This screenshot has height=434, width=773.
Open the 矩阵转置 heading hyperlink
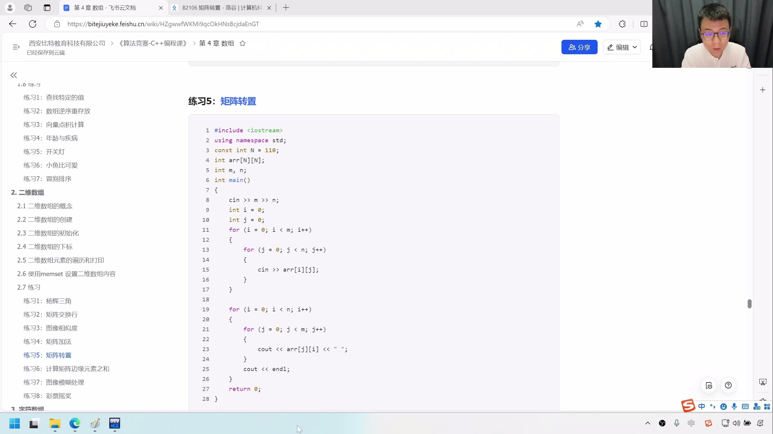pos(238,101)
